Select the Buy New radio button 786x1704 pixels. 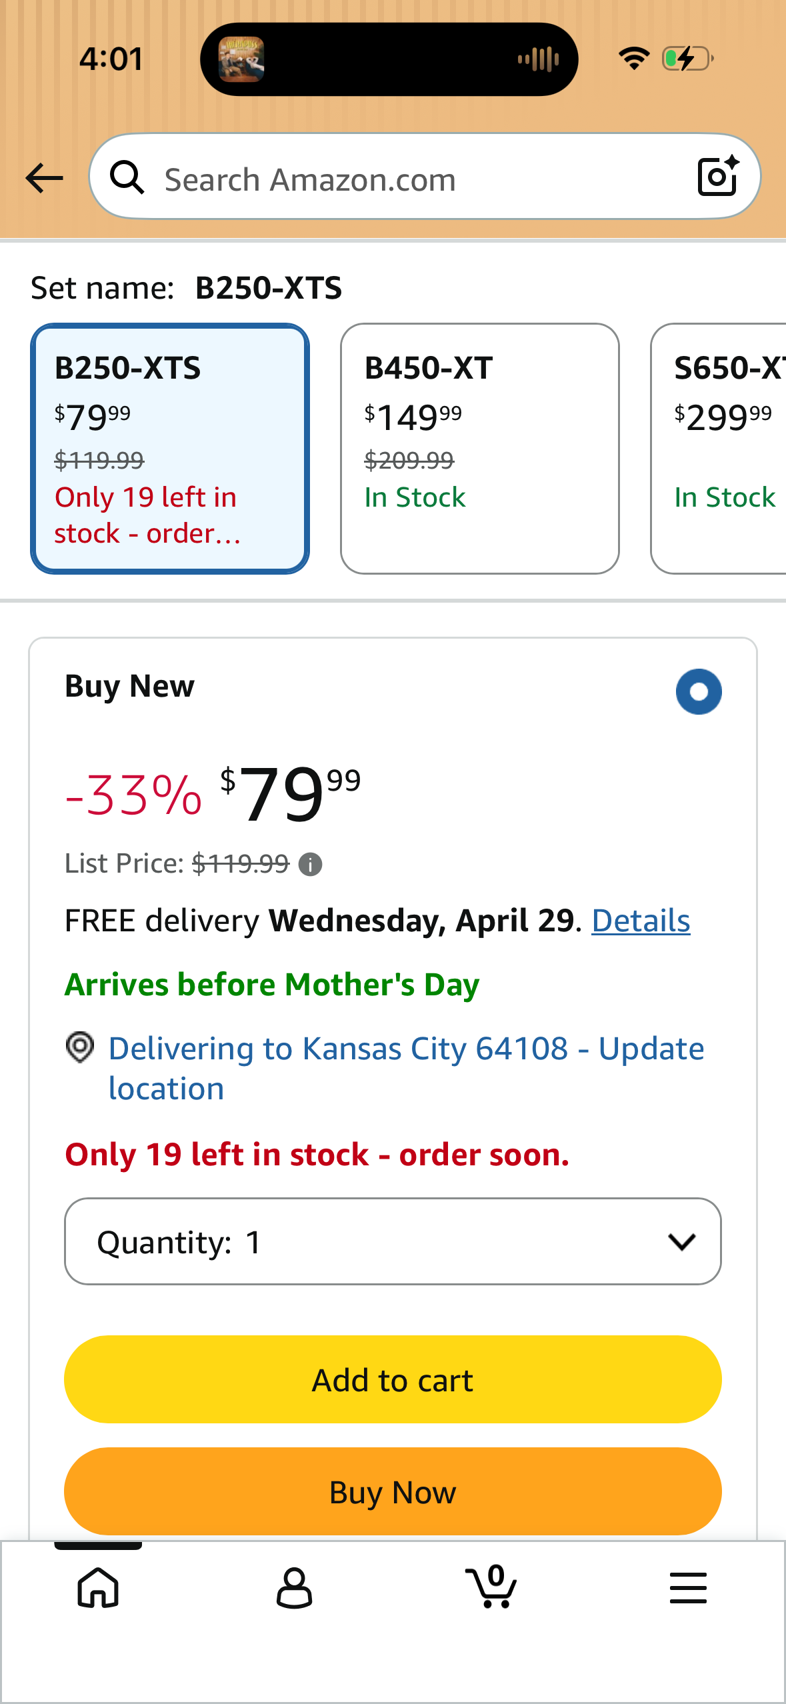699,691
